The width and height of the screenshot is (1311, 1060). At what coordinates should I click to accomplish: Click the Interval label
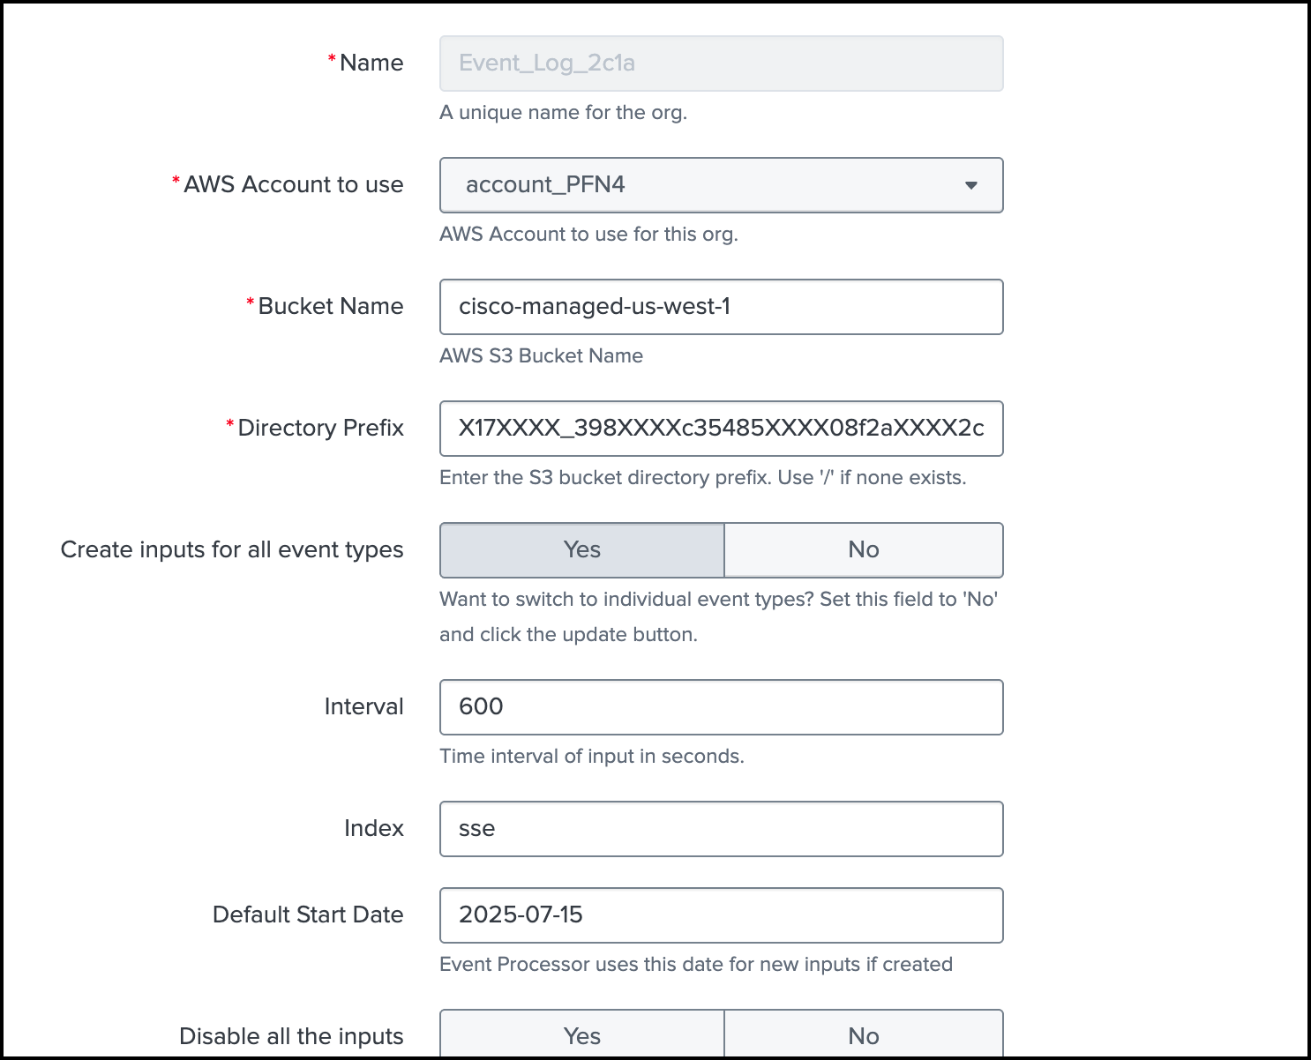click(363, 707)
